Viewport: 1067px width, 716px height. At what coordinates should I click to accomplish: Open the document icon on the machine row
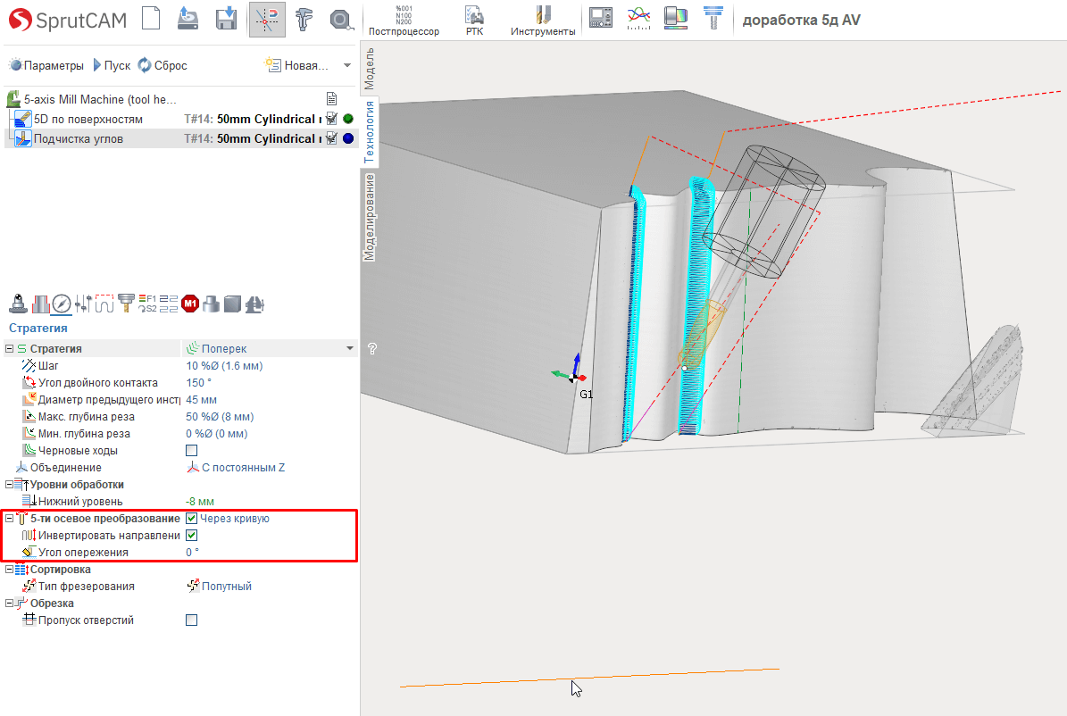[331, 99]
